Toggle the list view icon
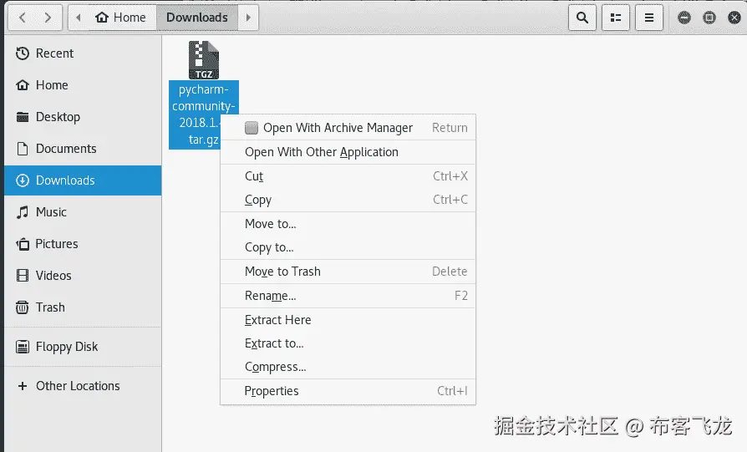The height and width of the screenshot is (452, 747). pyautogui.click(x=616, y=17)
